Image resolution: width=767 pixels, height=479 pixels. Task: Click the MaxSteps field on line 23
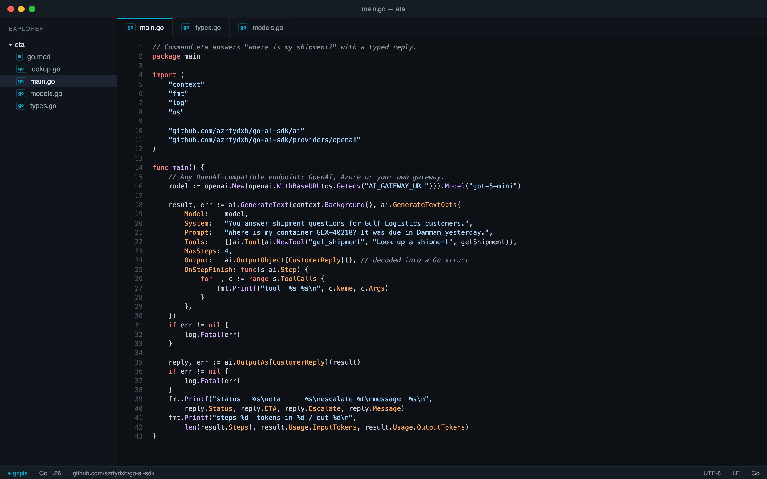coord(200,251)
